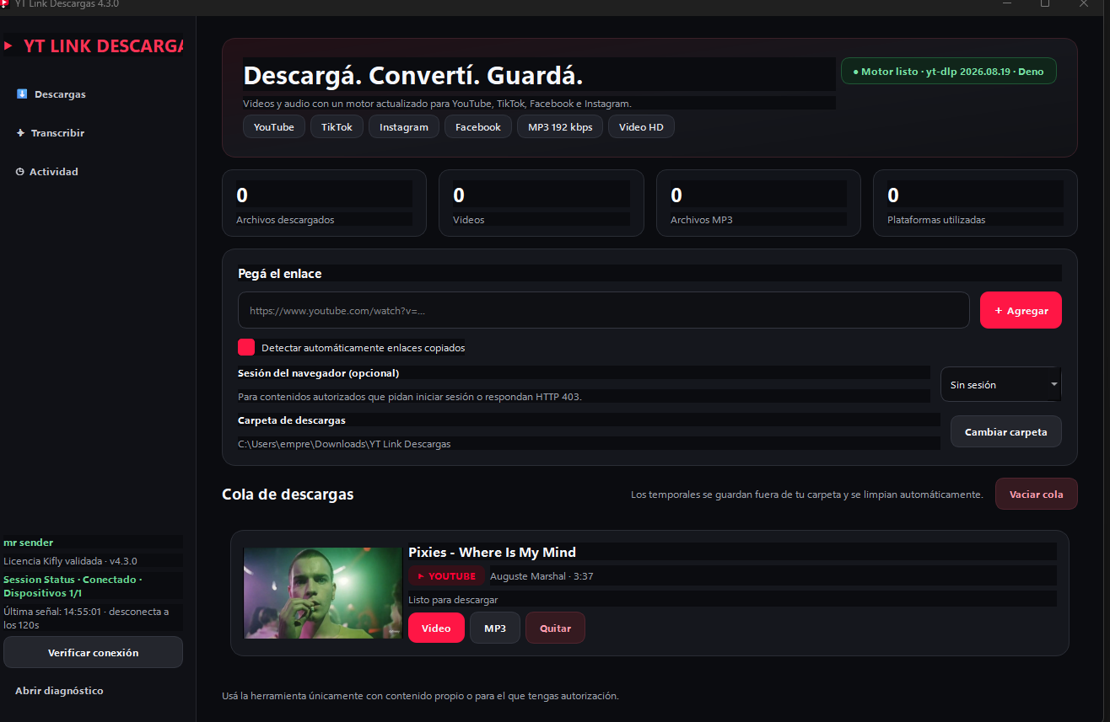Click the Transcribir sparkle icon
Screen dimensions: 1110x722
(21, 133)
